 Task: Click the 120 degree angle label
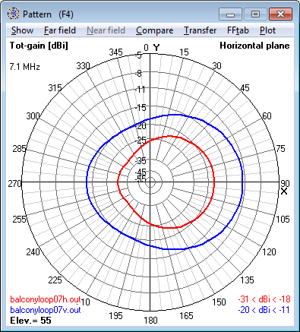pyautogui.click(x=269, y=252)
